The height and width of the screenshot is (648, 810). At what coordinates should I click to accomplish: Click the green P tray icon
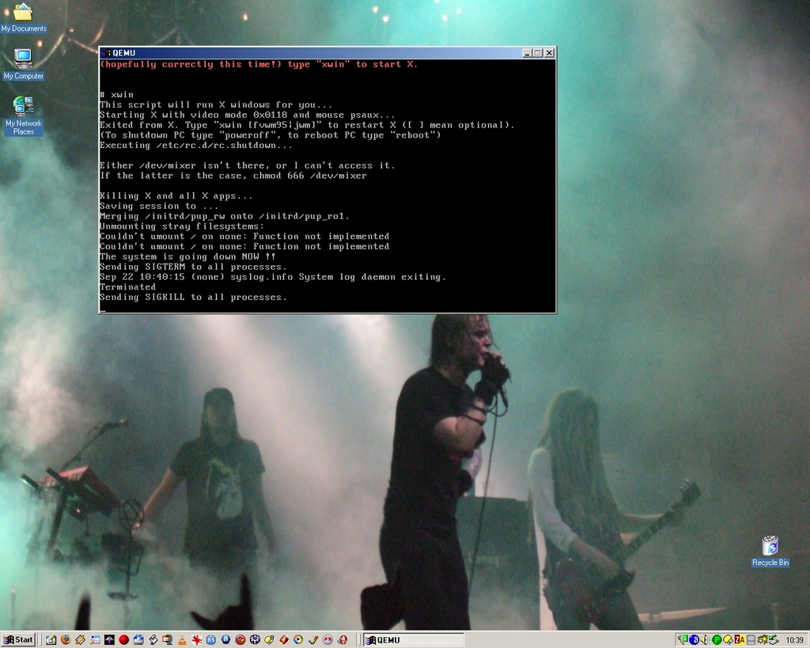717,640
